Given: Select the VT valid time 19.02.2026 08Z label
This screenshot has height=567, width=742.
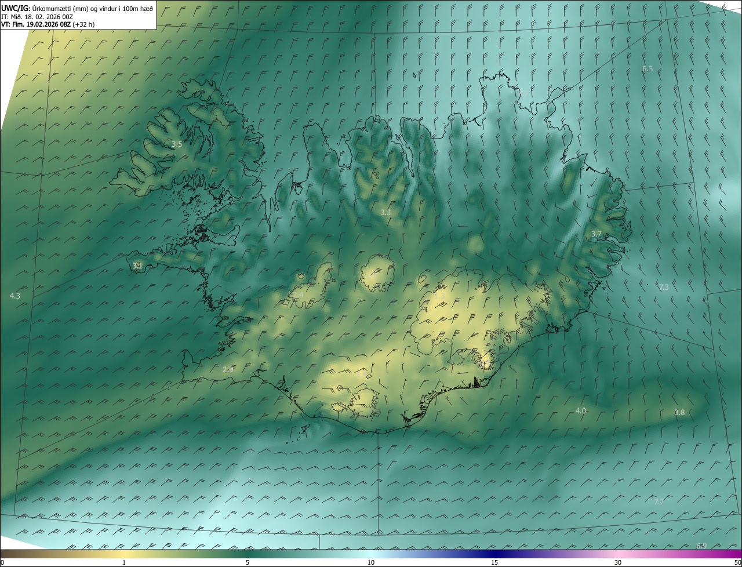Looking at the screenshot, I should (x=48, y=24).
